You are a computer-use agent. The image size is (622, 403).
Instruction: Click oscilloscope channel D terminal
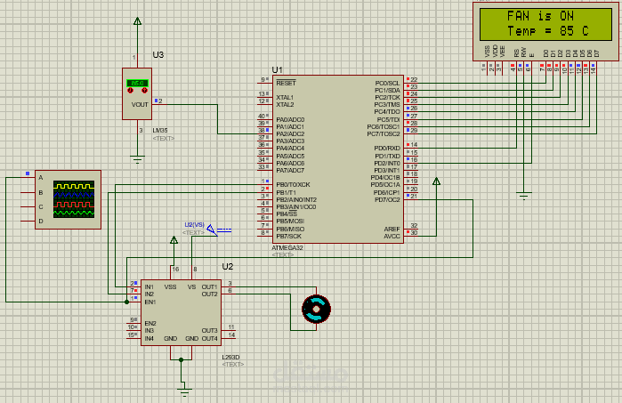coord(28,221)
